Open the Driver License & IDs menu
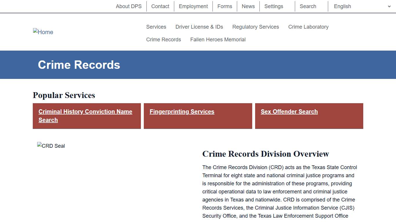396x222 pixels. (x=199, y=27)
